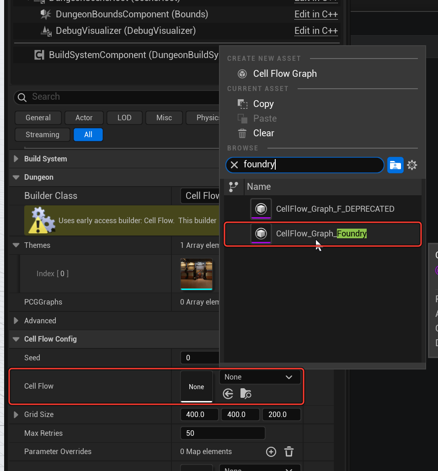Viewport: 438px width, 471px height.
Task: Remove all Parameter Overrides elements
Action: 288,451
